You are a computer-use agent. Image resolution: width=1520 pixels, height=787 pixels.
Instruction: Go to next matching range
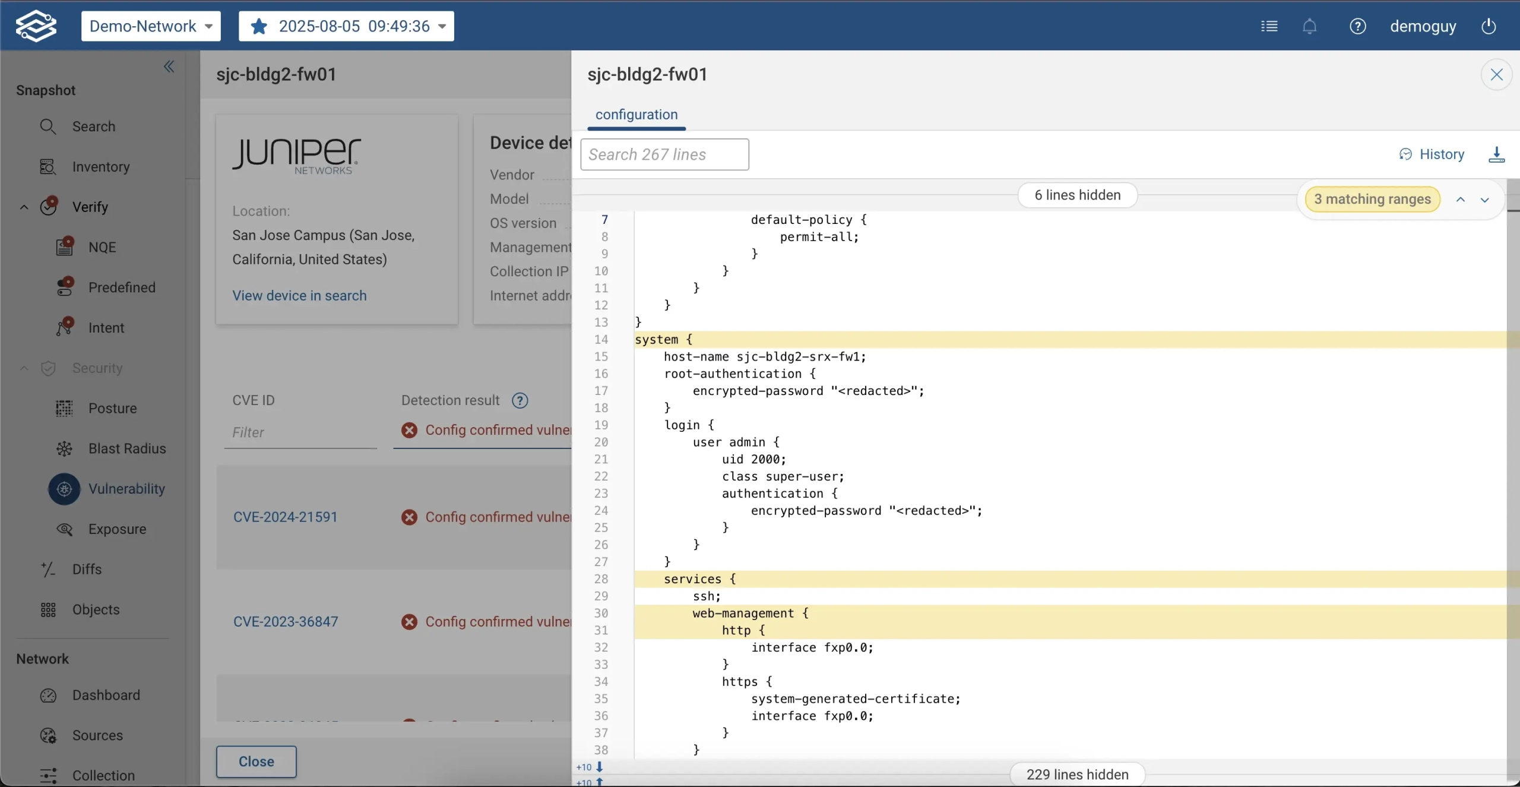(1485, 200)
